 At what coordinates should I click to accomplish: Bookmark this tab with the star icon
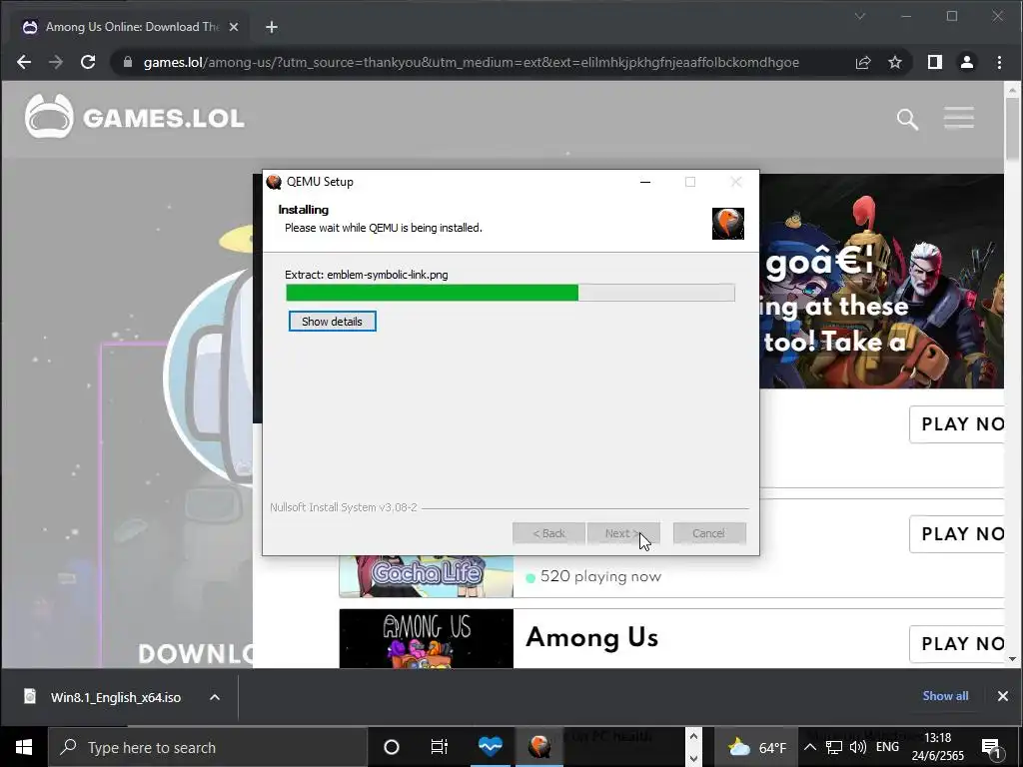click(x=895, y=62)
